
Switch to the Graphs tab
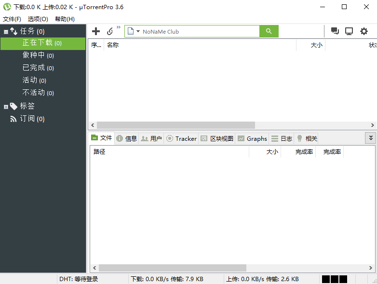pyautogui.click(x=252, y=138)
